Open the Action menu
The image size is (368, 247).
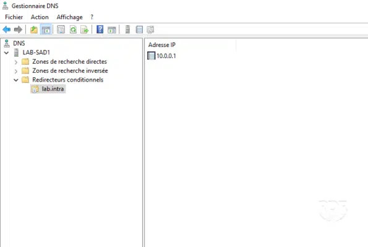tap(40, 17)
